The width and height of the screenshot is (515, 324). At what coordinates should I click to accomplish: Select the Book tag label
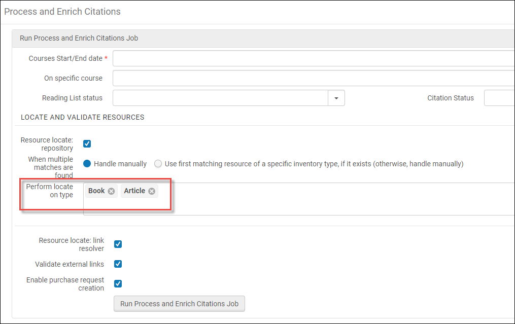pos(96,191)
